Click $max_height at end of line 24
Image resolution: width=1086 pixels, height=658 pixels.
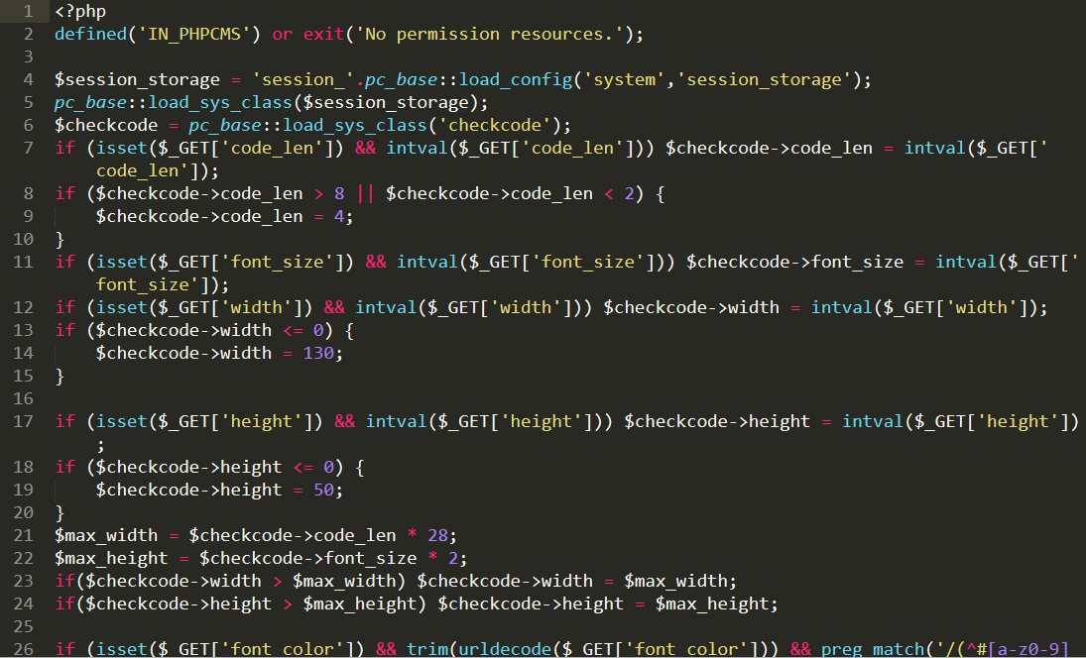pyautogui.click(x=712, y=604)
